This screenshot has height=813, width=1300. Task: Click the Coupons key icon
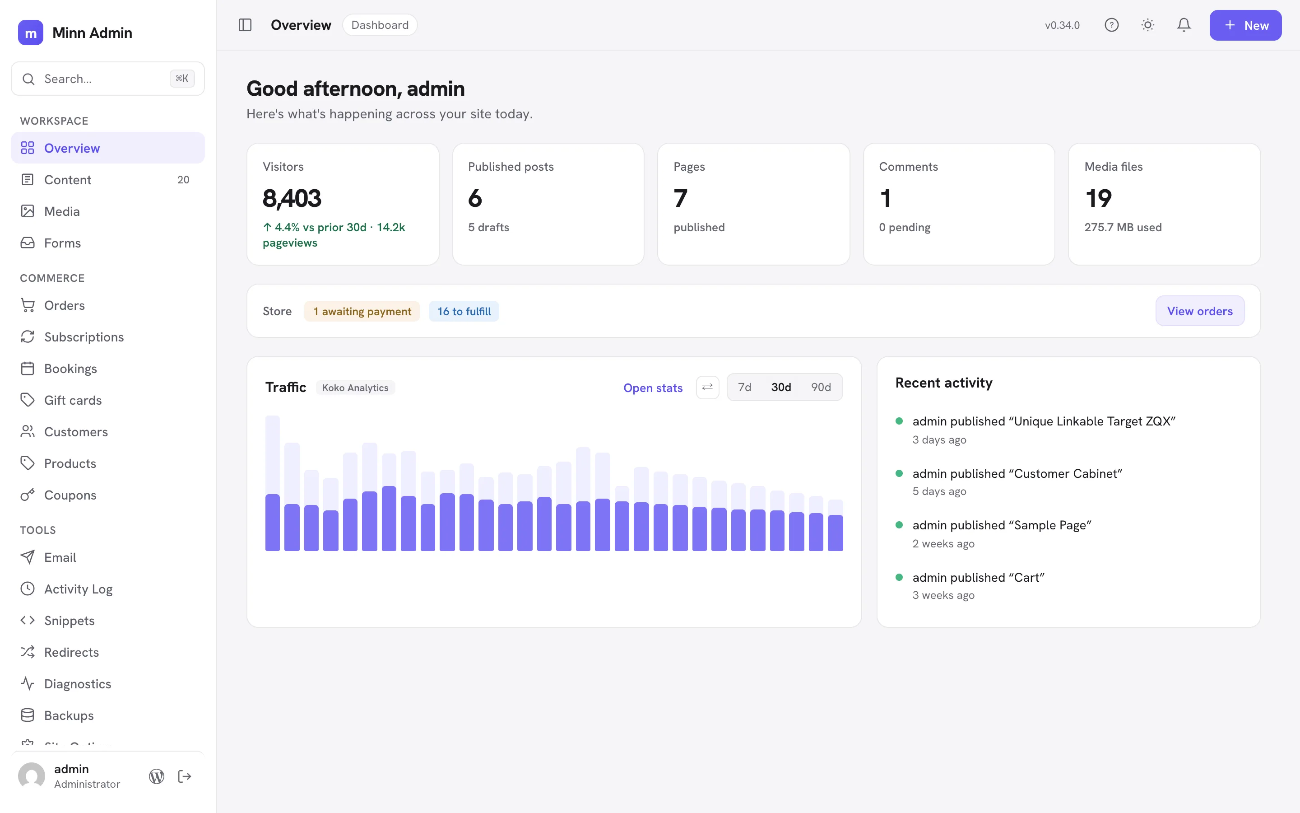pyautogui.click(x=28, y=495)
